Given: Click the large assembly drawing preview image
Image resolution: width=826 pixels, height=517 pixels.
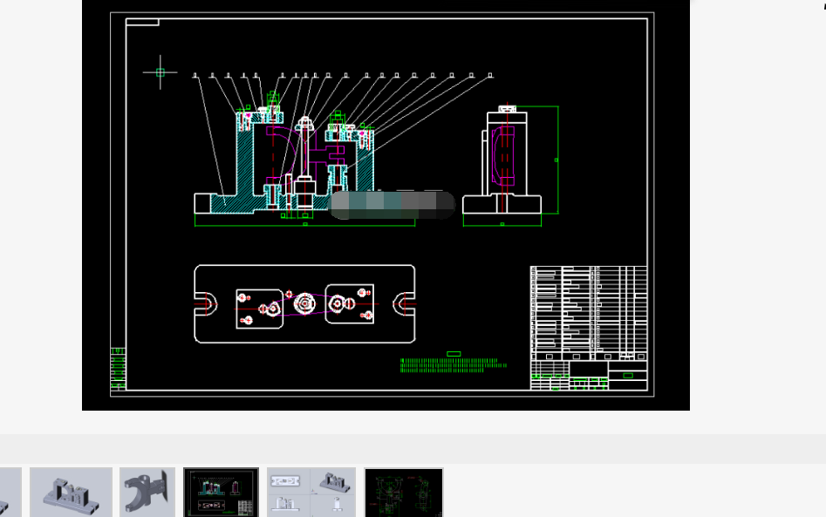Looking at the screenshot, I should click(x=386, y=205).
